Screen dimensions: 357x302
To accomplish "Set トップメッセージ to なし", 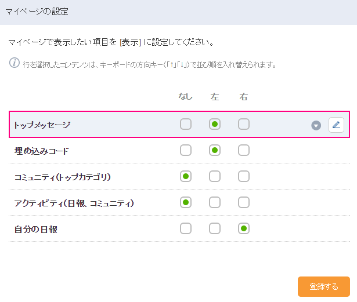I will pos(186,124).
